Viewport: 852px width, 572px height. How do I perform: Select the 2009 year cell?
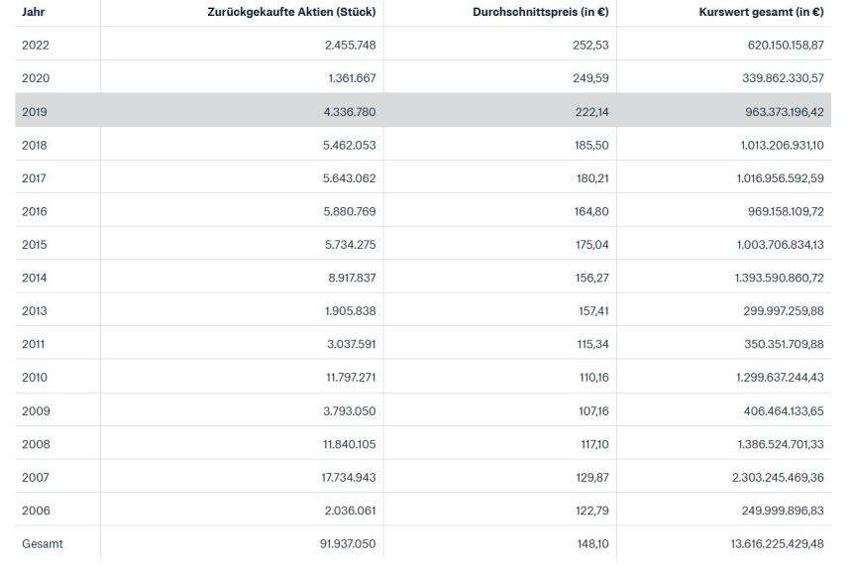[x=35, y=410]
